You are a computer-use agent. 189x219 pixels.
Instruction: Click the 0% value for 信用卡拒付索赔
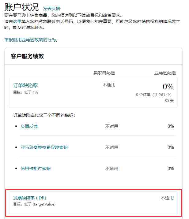point(171,169)
